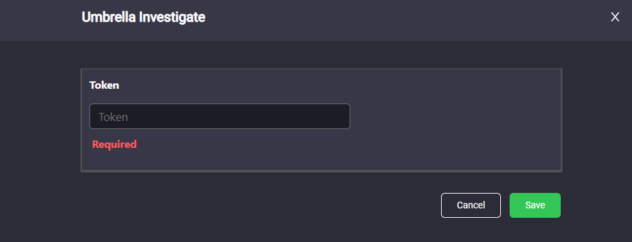
Task: Click the X in the header bar
Action: click(615, 17)
